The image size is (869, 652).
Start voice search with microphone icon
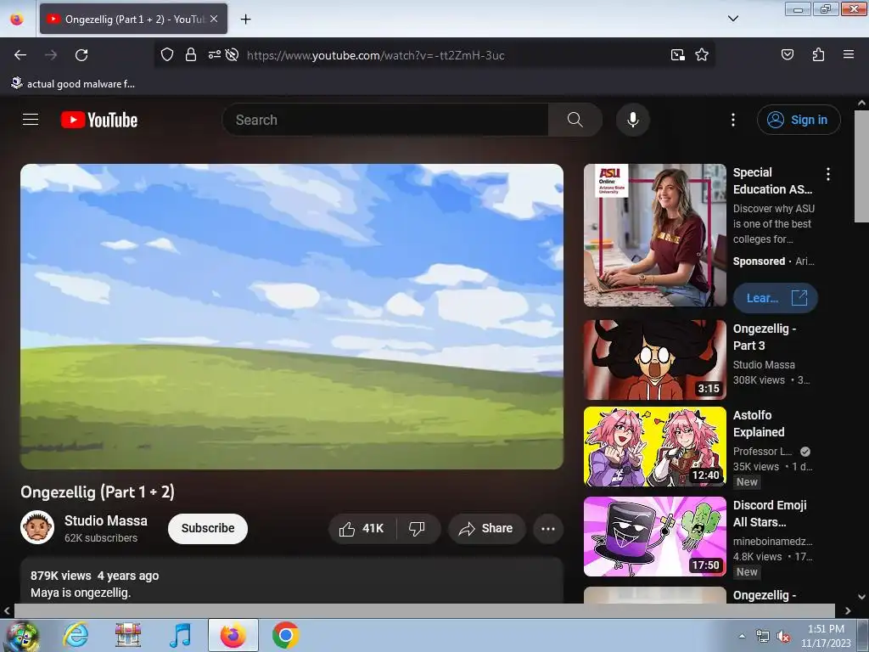[x=633, y=120]
